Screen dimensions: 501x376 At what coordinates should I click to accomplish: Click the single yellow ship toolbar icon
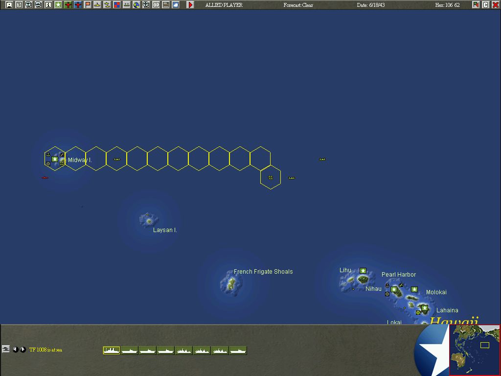click(x=97, y=5)
